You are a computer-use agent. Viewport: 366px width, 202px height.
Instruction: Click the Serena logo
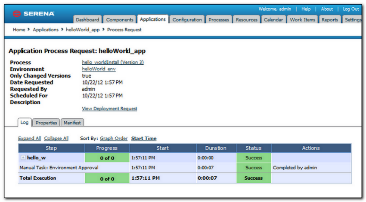click(x=34, y=14)
